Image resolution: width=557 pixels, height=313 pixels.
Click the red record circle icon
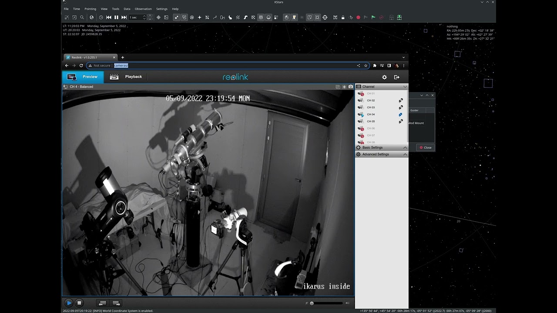[358, 17]
